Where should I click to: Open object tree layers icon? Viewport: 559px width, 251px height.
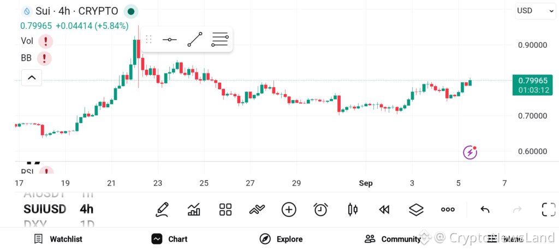(416, 210)
